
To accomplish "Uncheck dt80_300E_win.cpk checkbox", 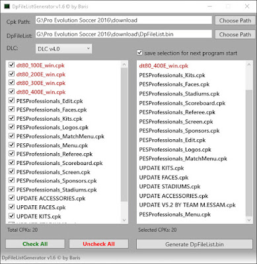I will 11,82.
